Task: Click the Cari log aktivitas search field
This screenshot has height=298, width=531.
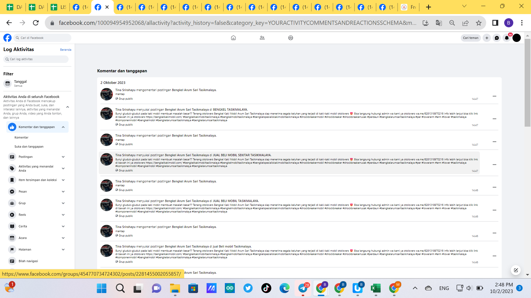Action: pyautogui.click(x=36, y=59)
